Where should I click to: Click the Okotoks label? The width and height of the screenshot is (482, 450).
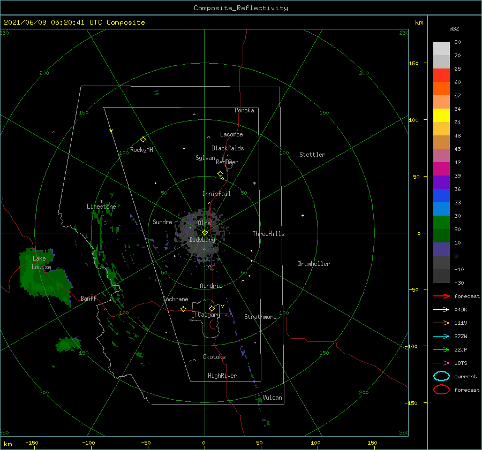point(214,357)
